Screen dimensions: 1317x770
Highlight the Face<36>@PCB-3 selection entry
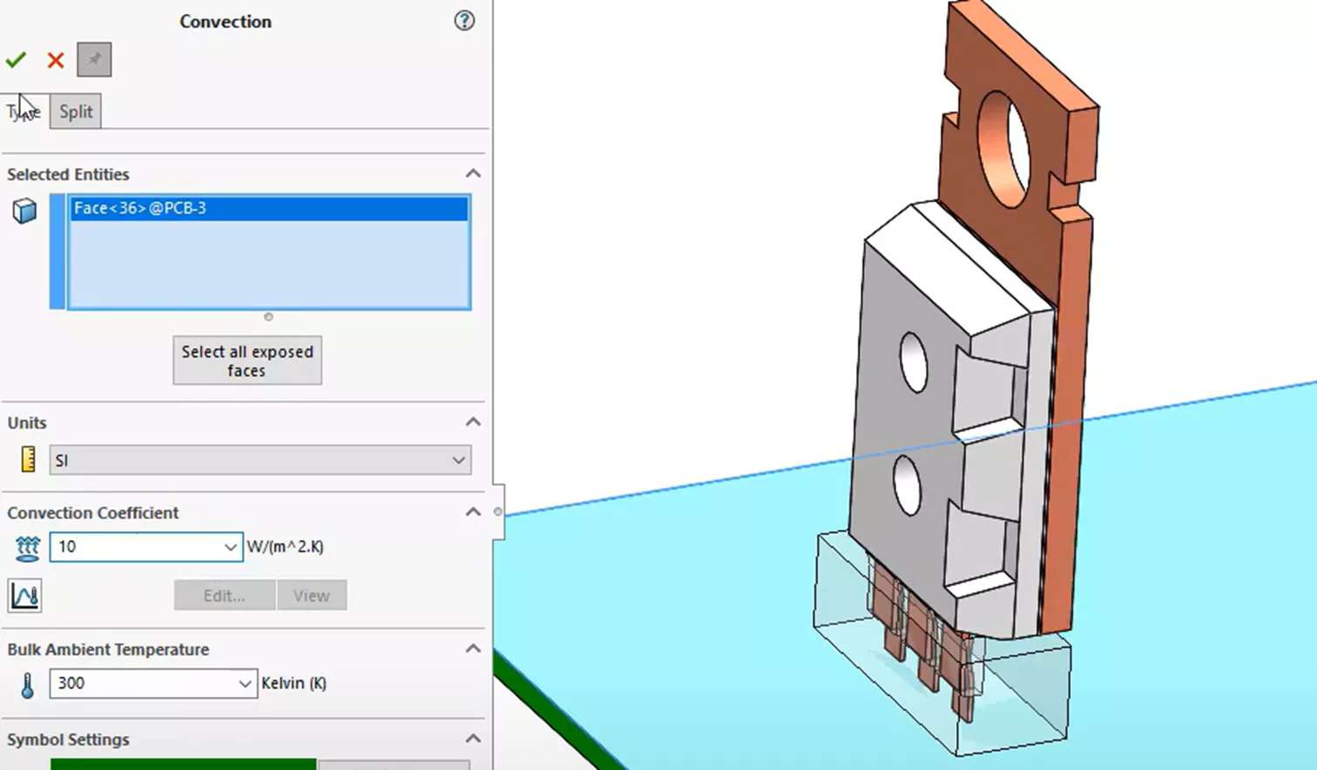(x=268, y=209)
